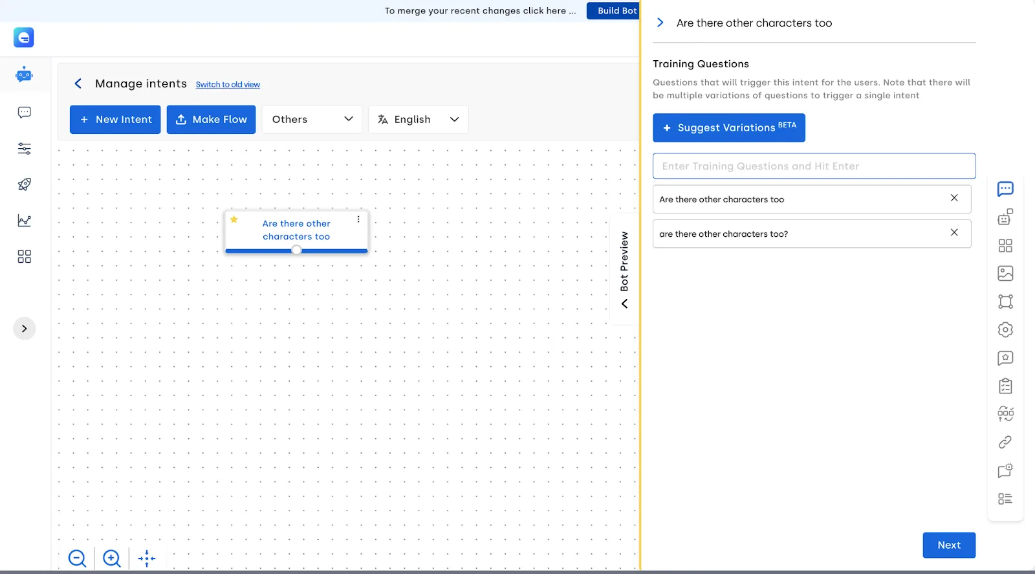Click the speech bubble icon in right toolbar
Screen dimensions: 1035x574
click(x=1005, y=189)
